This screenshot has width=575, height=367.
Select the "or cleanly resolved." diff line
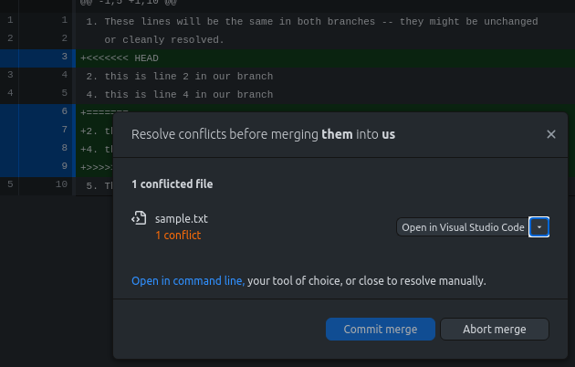click(164, 39)
